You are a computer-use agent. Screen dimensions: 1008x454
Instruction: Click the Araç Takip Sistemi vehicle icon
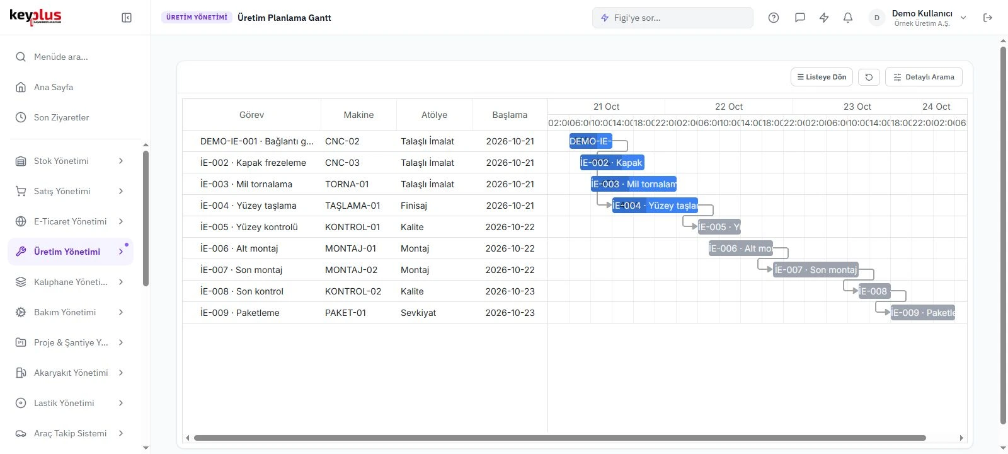21,433
